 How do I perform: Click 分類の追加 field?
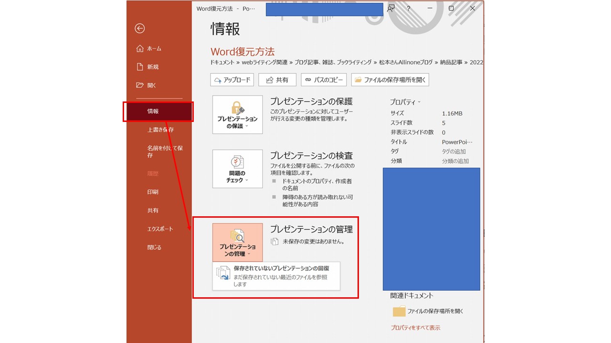tap(455, 161)
